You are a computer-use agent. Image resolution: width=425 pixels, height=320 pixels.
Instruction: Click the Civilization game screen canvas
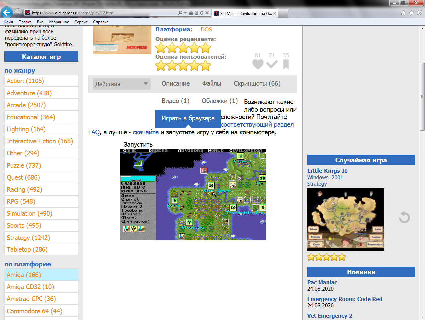point(193,195)
